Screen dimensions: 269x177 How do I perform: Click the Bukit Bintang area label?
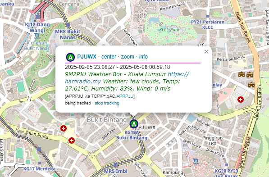pyautogui.click(x=107, y=120)
